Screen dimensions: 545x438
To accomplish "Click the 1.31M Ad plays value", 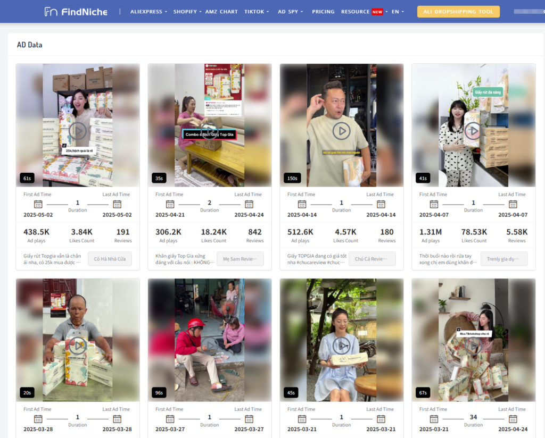I will click(x=431, y=232).
